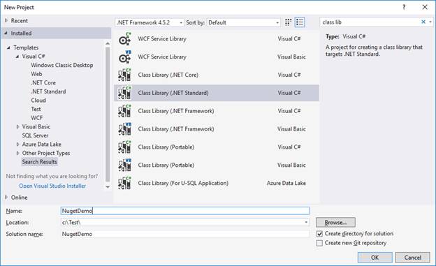Open the Location path dropdown
Screen dimensions: 436x266
tap(306, 222)
